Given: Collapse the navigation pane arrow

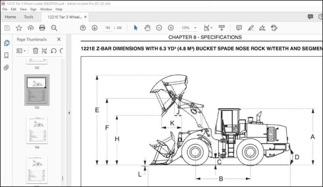Looking at the screenshot, I should (x=69, y=113).
